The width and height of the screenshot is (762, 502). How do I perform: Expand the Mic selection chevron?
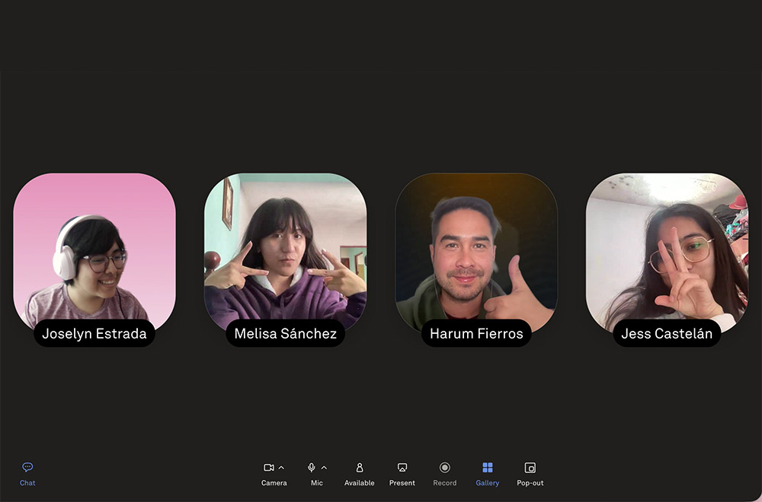(x=325, y=466)
